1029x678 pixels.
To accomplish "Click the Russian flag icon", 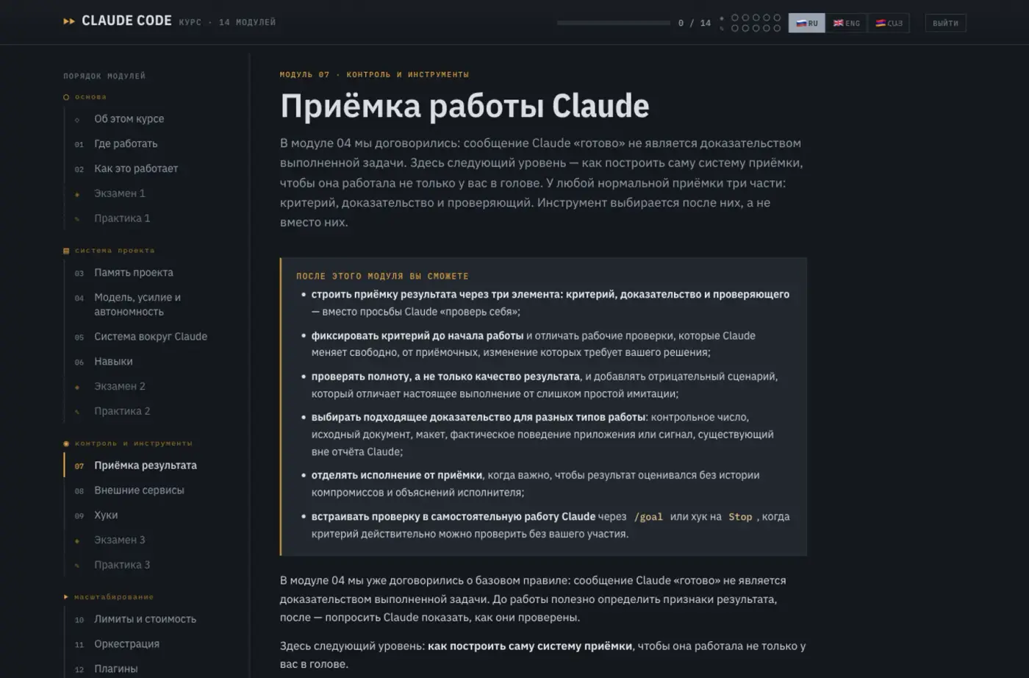I will tap(801, 23).
